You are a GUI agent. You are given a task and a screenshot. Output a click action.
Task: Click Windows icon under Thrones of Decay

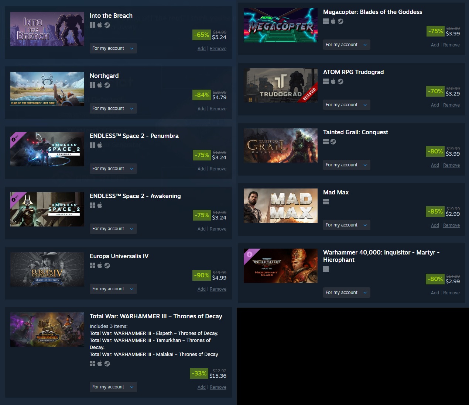pos(92,364)
